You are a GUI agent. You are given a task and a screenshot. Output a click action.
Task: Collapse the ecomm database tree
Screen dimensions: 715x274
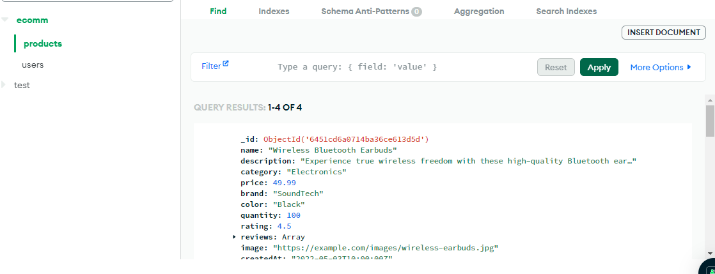(5, 20)
